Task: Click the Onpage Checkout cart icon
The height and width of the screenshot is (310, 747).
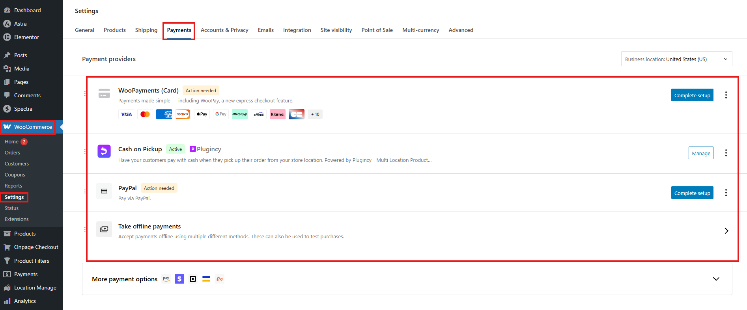Action: point(7,247)
